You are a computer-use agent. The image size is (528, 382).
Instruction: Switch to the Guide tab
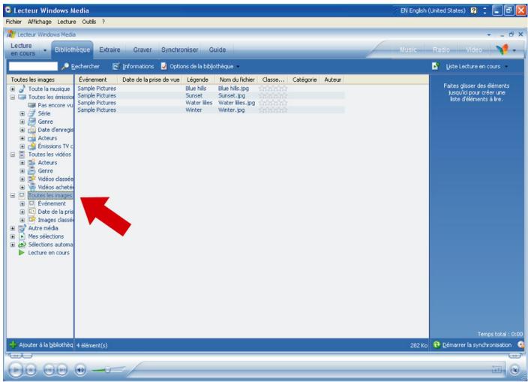pos(217,50)
